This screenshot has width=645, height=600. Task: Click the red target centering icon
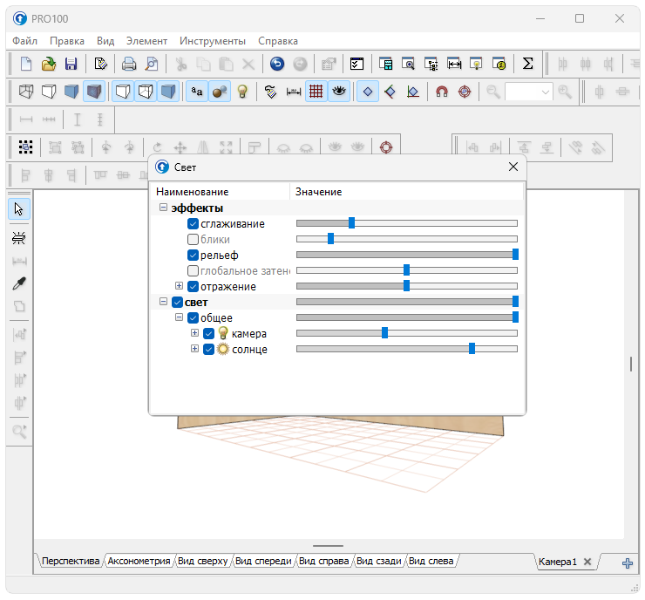pyautogui.click(x=465, y=92)
